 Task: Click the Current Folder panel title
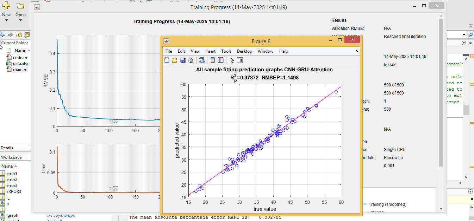coord(14,43)
